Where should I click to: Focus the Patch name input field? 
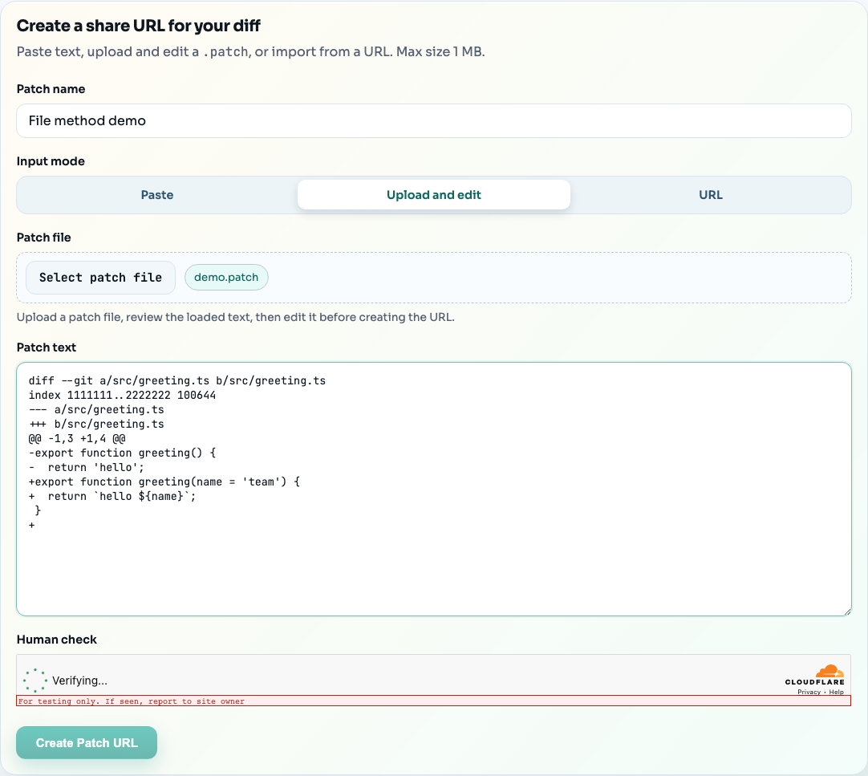(433, 120)
